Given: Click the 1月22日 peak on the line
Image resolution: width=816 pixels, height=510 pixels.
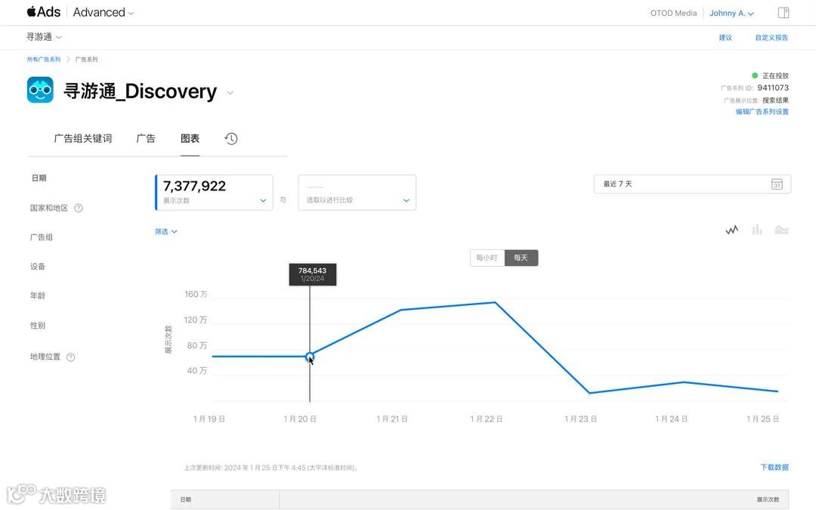Looking at the screenshot, I should pos(495,302).
